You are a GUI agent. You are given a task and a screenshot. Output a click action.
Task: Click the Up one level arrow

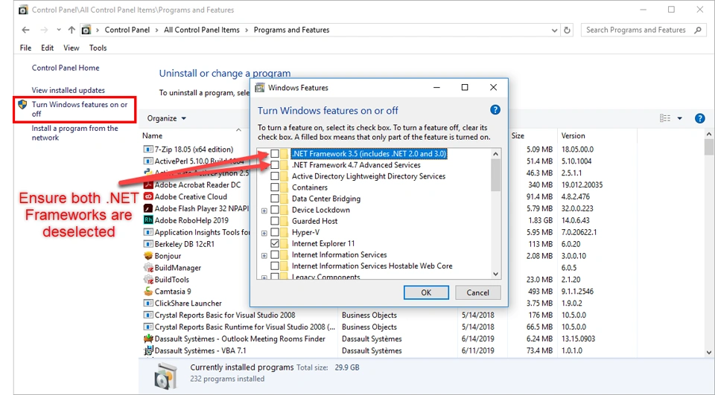coord(71,30)
